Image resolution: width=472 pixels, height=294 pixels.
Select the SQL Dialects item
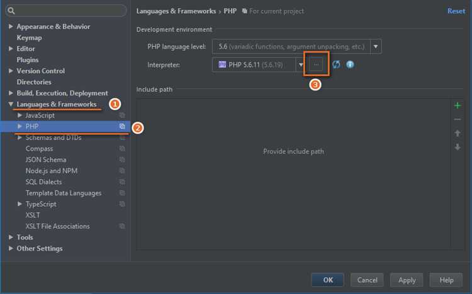[x=43, y=182]
